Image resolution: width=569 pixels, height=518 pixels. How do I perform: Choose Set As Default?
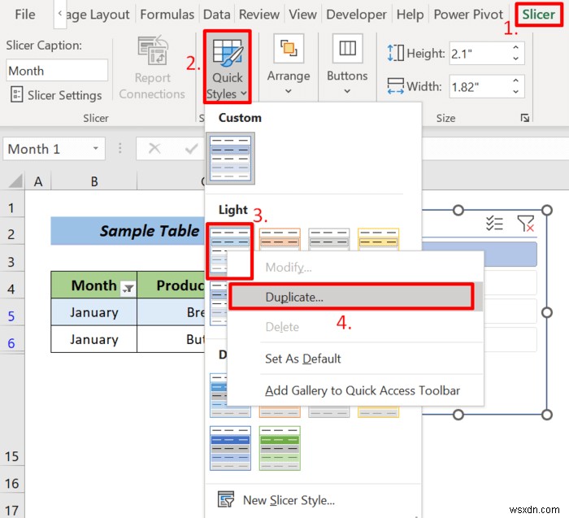pyautogui.click(x=356, y=359)
